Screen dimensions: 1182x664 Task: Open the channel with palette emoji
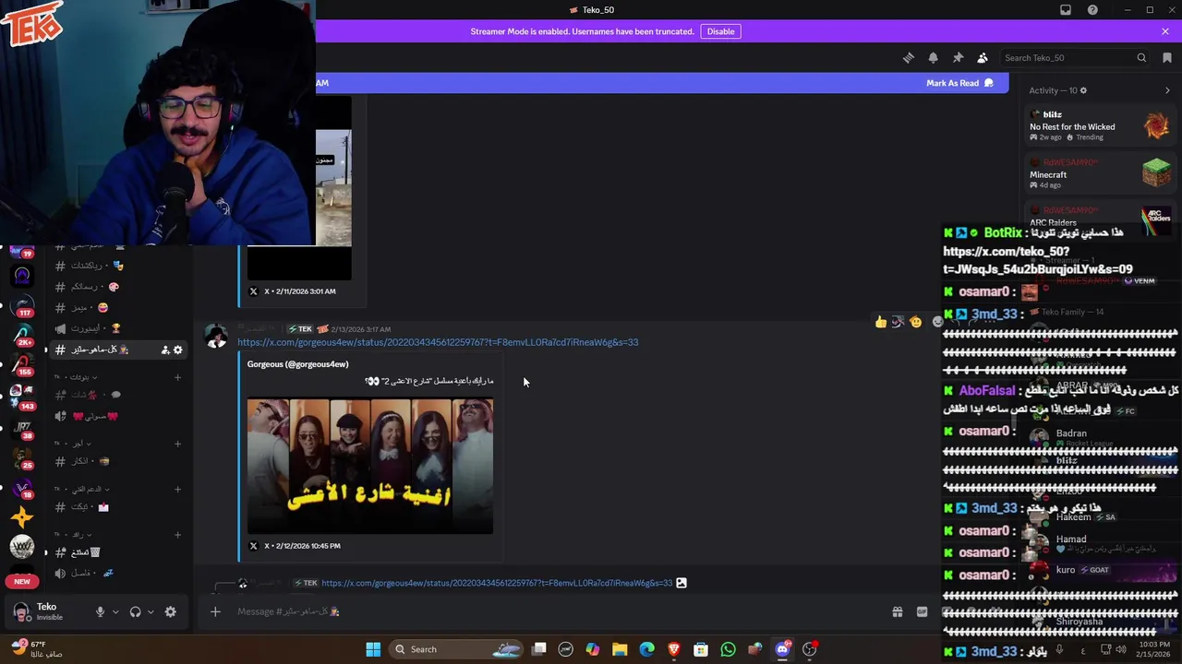(119, 287)
